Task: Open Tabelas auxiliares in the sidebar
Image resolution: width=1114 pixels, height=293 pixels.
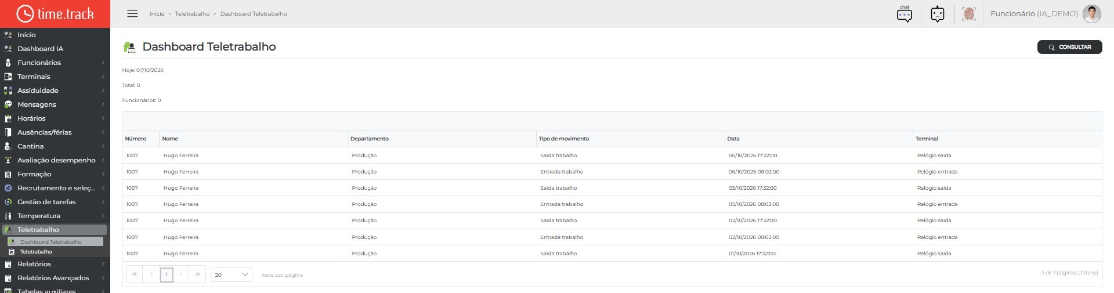Action: click(46, 290)
